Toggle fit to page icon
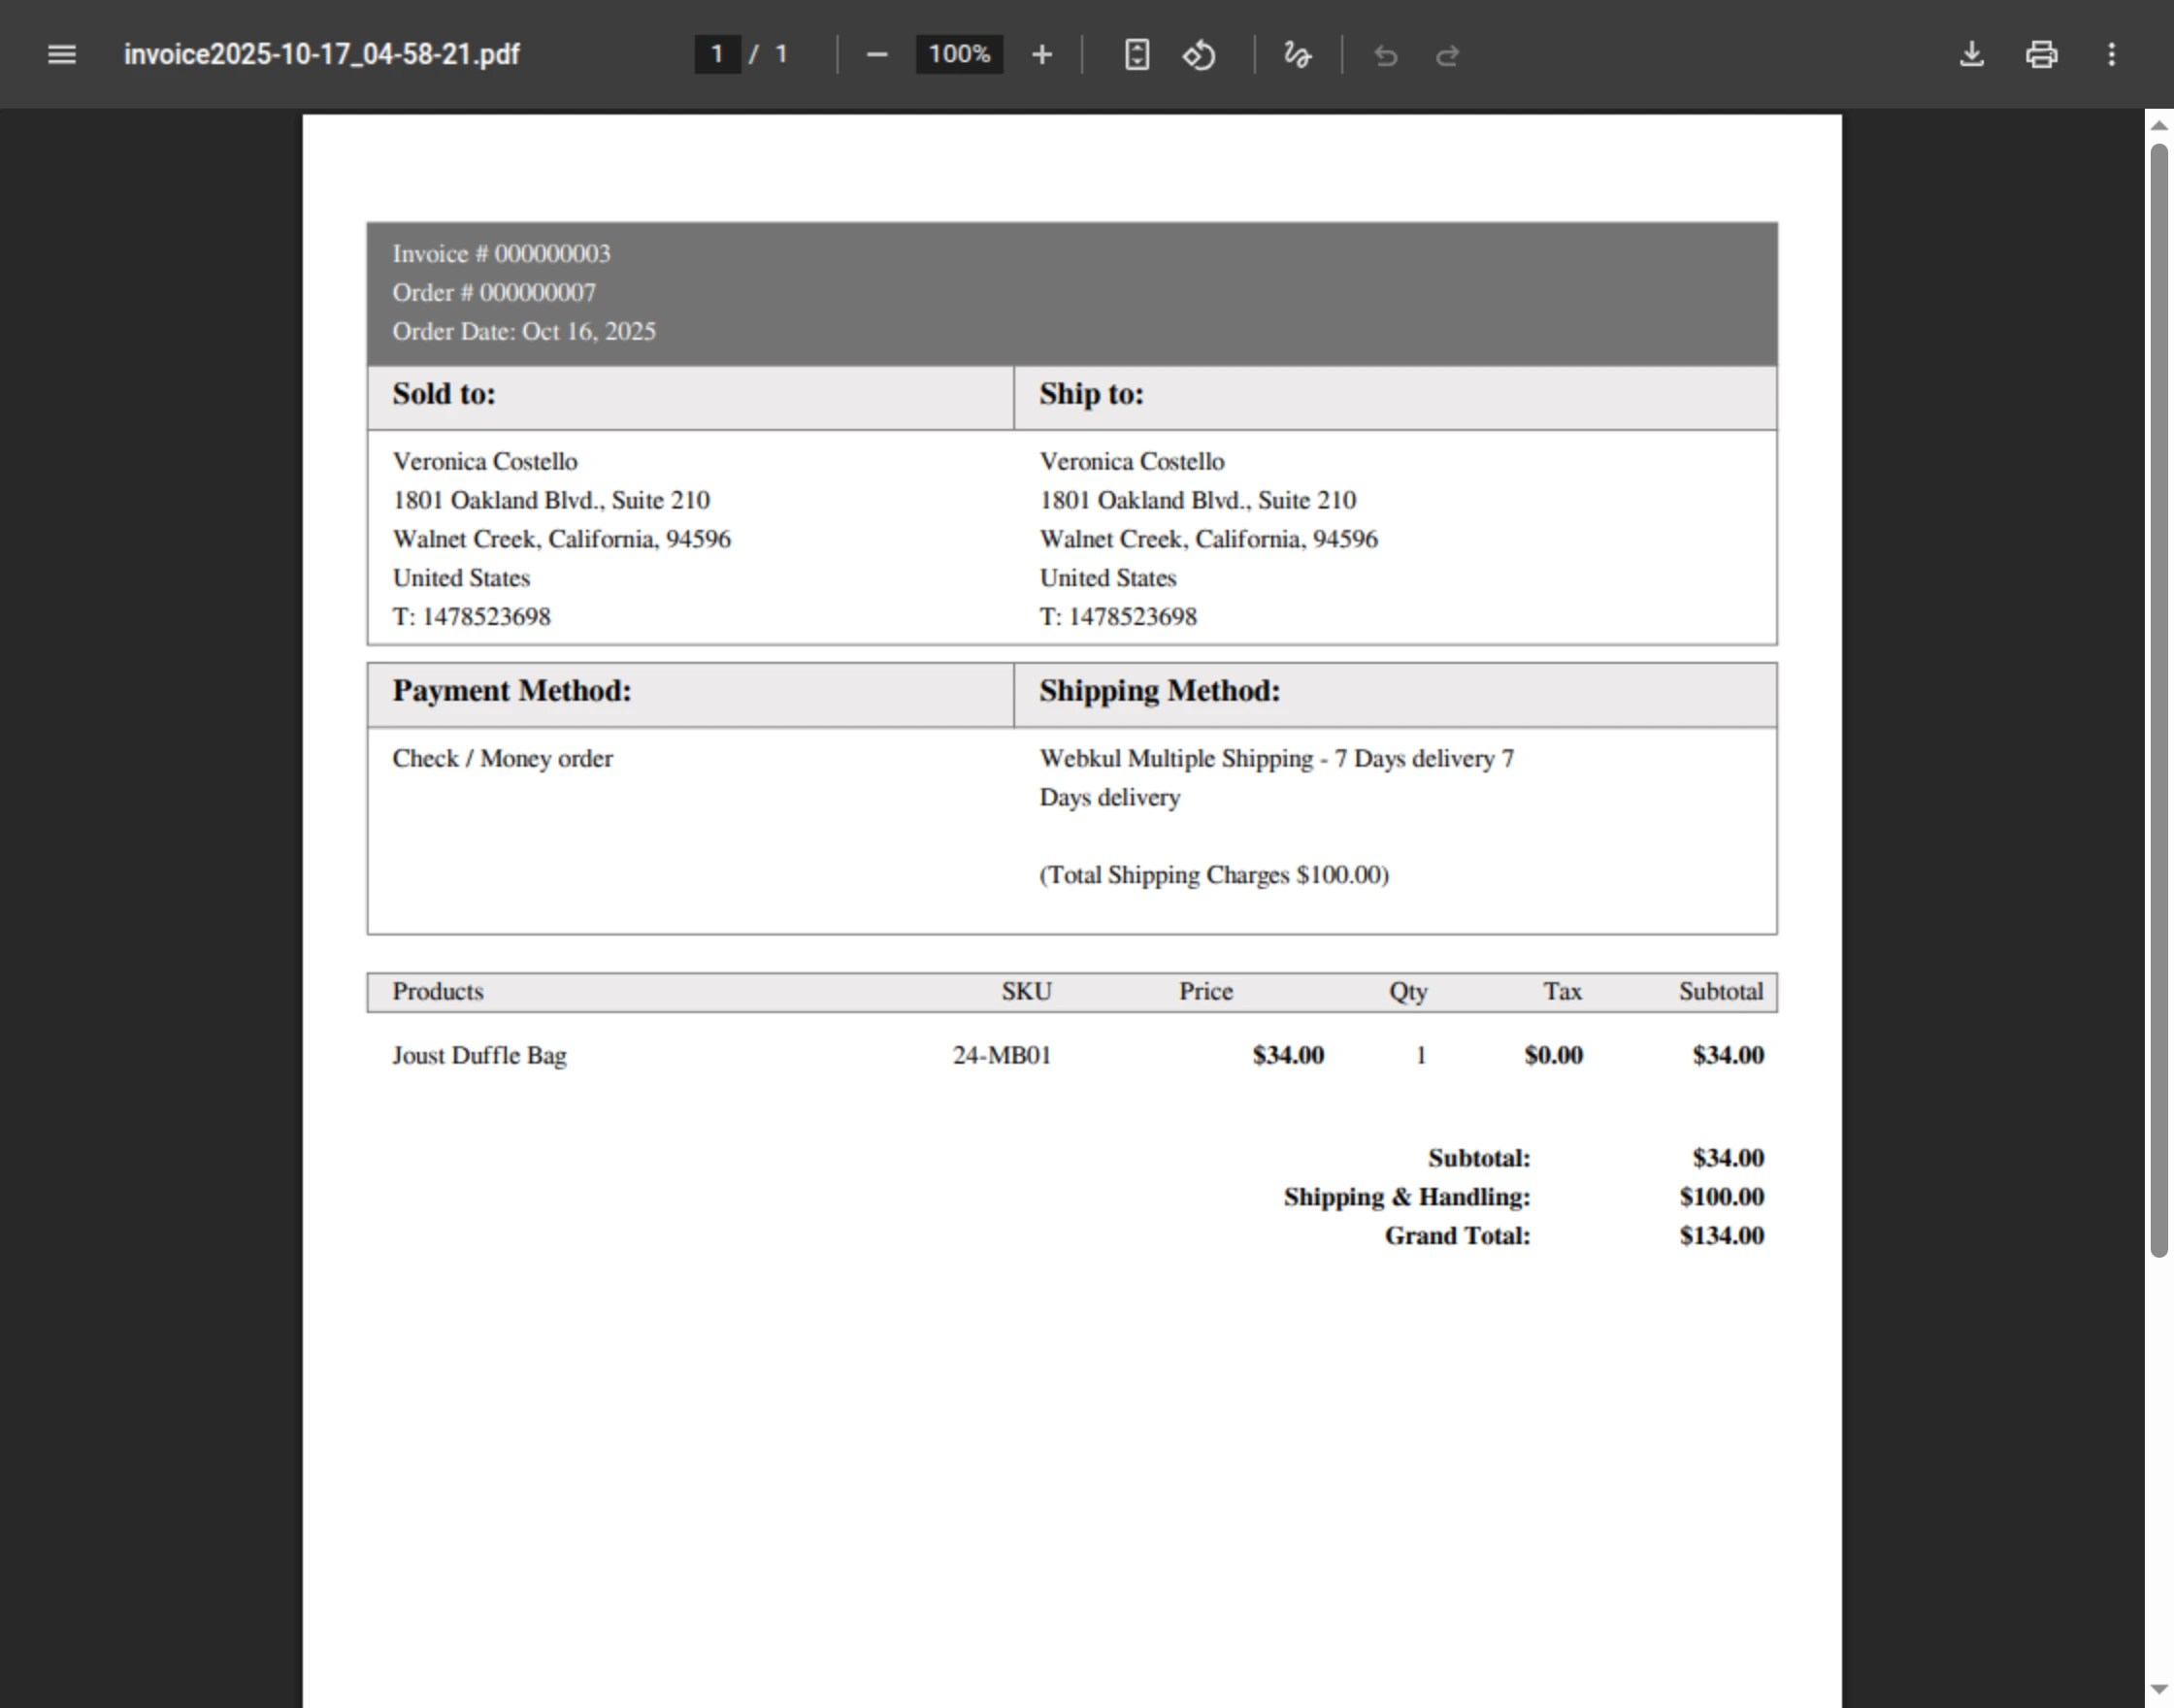 [x=1136, y=54]
